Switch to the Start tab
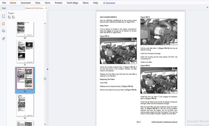This screenshot has height=126, width=209. [x=4, y=8]
